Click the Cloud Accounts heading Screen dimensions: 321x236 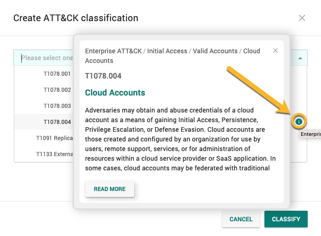click(115, 93)
